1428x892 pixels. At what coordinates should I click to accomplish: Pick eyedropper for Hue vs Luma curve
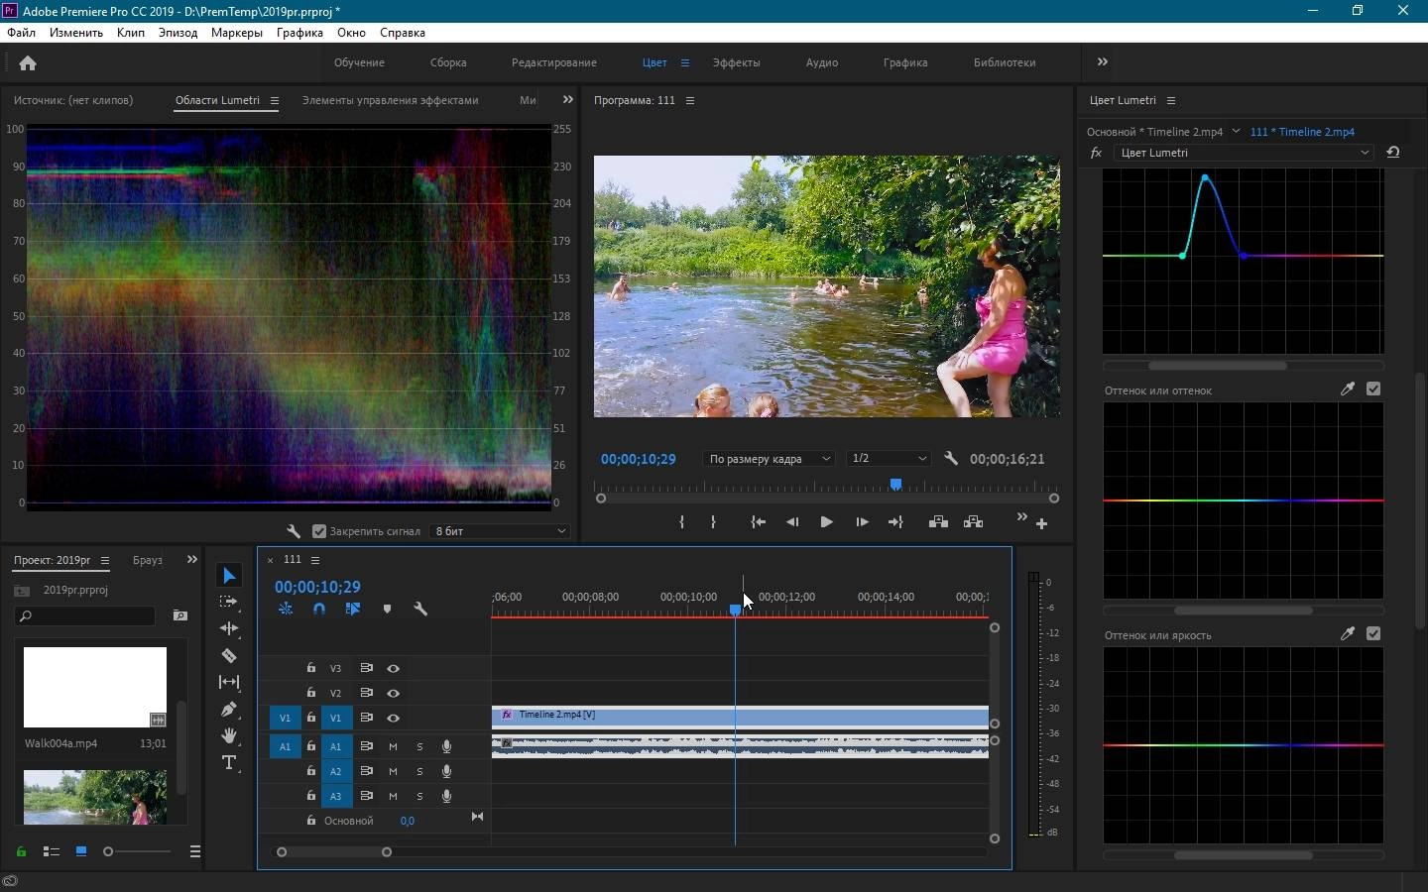coord(1348,634)
